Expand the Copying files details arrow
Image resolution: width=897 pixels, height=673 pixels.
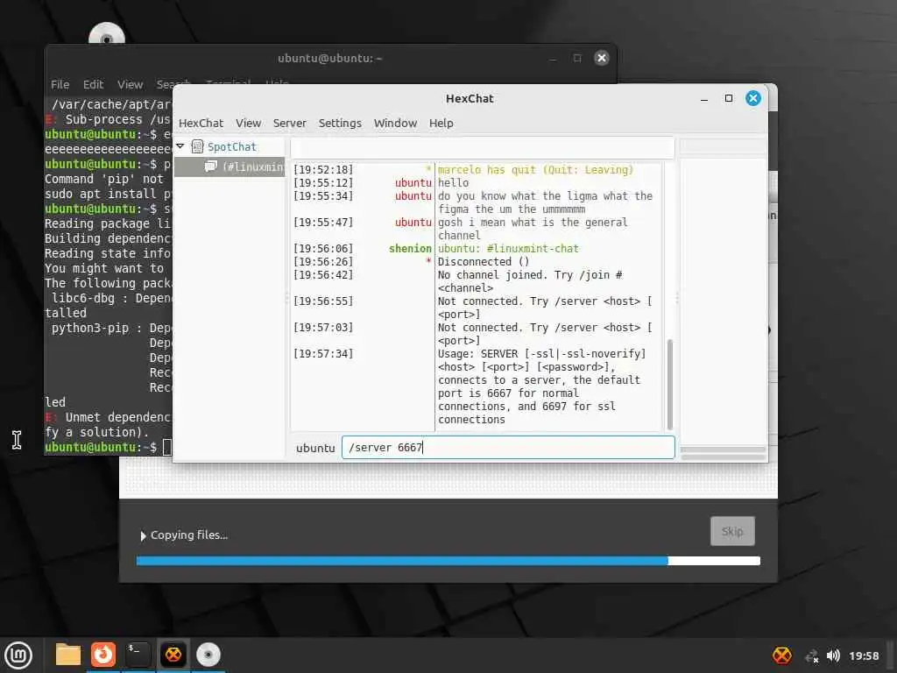tap(143, 535)
